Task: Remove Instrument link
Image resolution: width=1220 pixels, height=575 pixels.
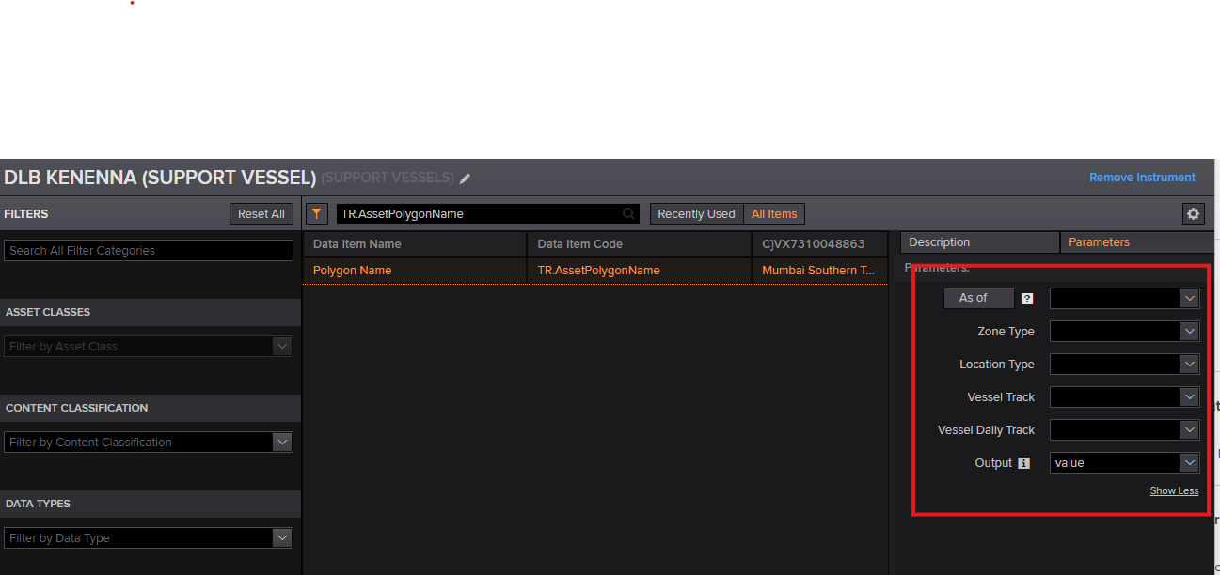Action: click(1142, 178)
